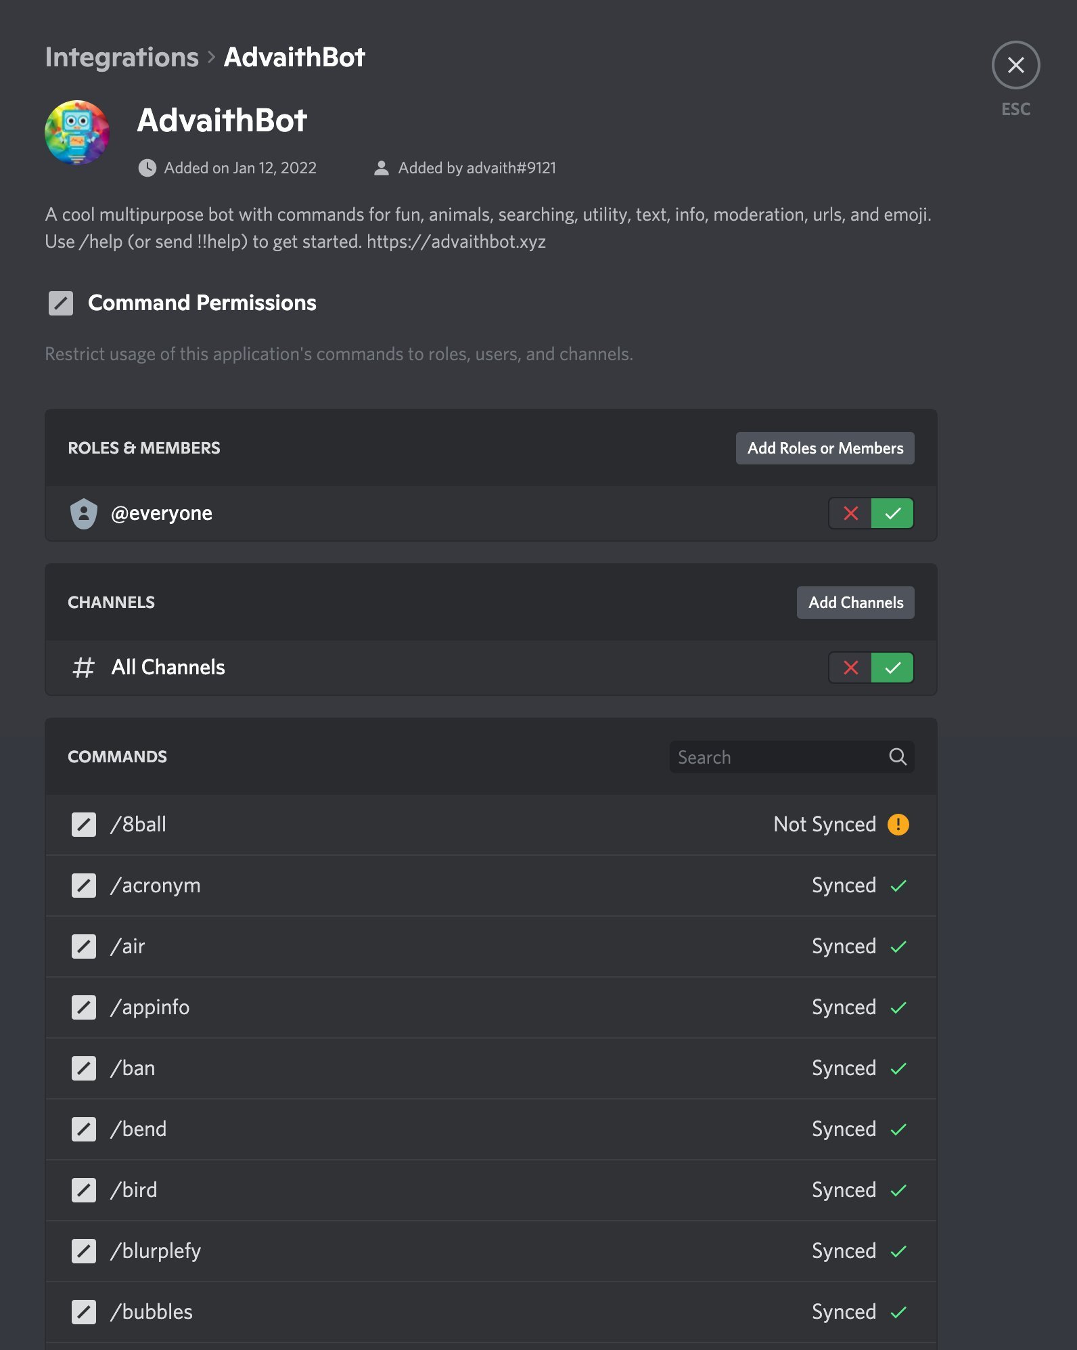This screenshot has height=1350, width=1077.
Task: Click the /bubbles synced checkmark
Action: [898, 1312]
